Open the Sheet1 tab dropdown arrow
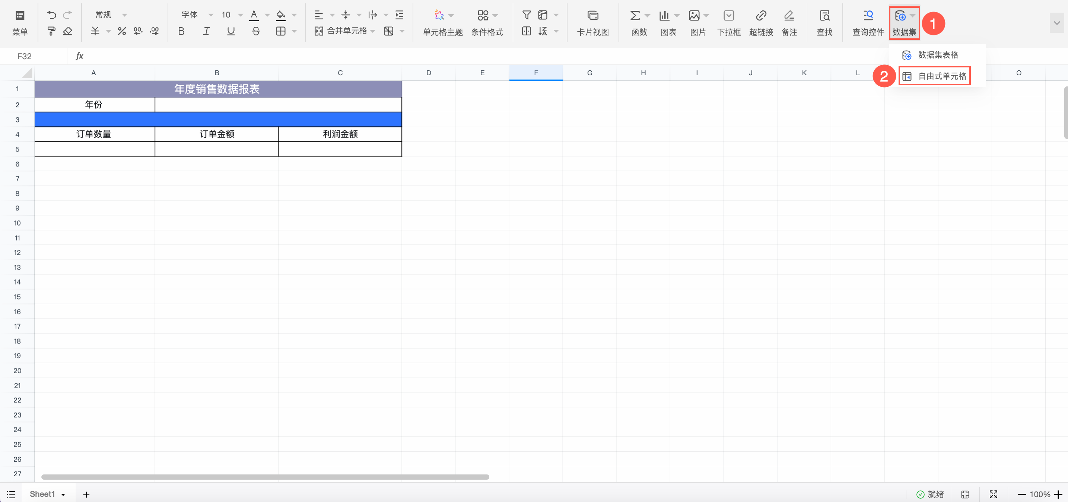This screenshot has width=1068, height=502. (x=63, y=494)
